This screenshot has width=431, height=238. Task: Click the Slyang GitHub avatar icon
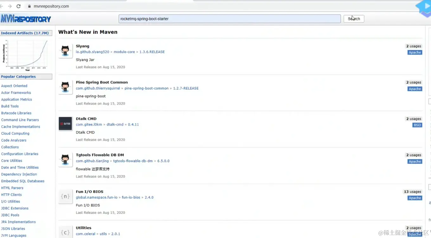65,51
